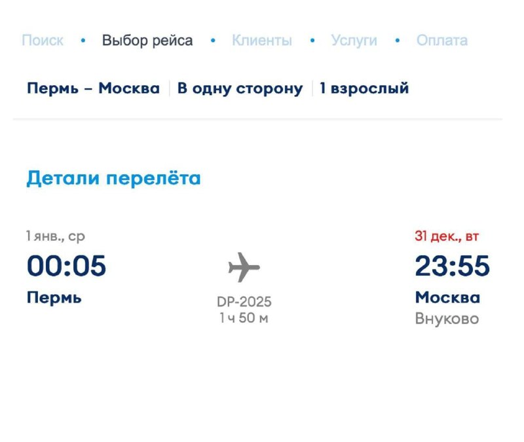Viewport: 524px width, 442px height.
Task: Click the Пермь – Москва route summary
Action: [93, 88]
